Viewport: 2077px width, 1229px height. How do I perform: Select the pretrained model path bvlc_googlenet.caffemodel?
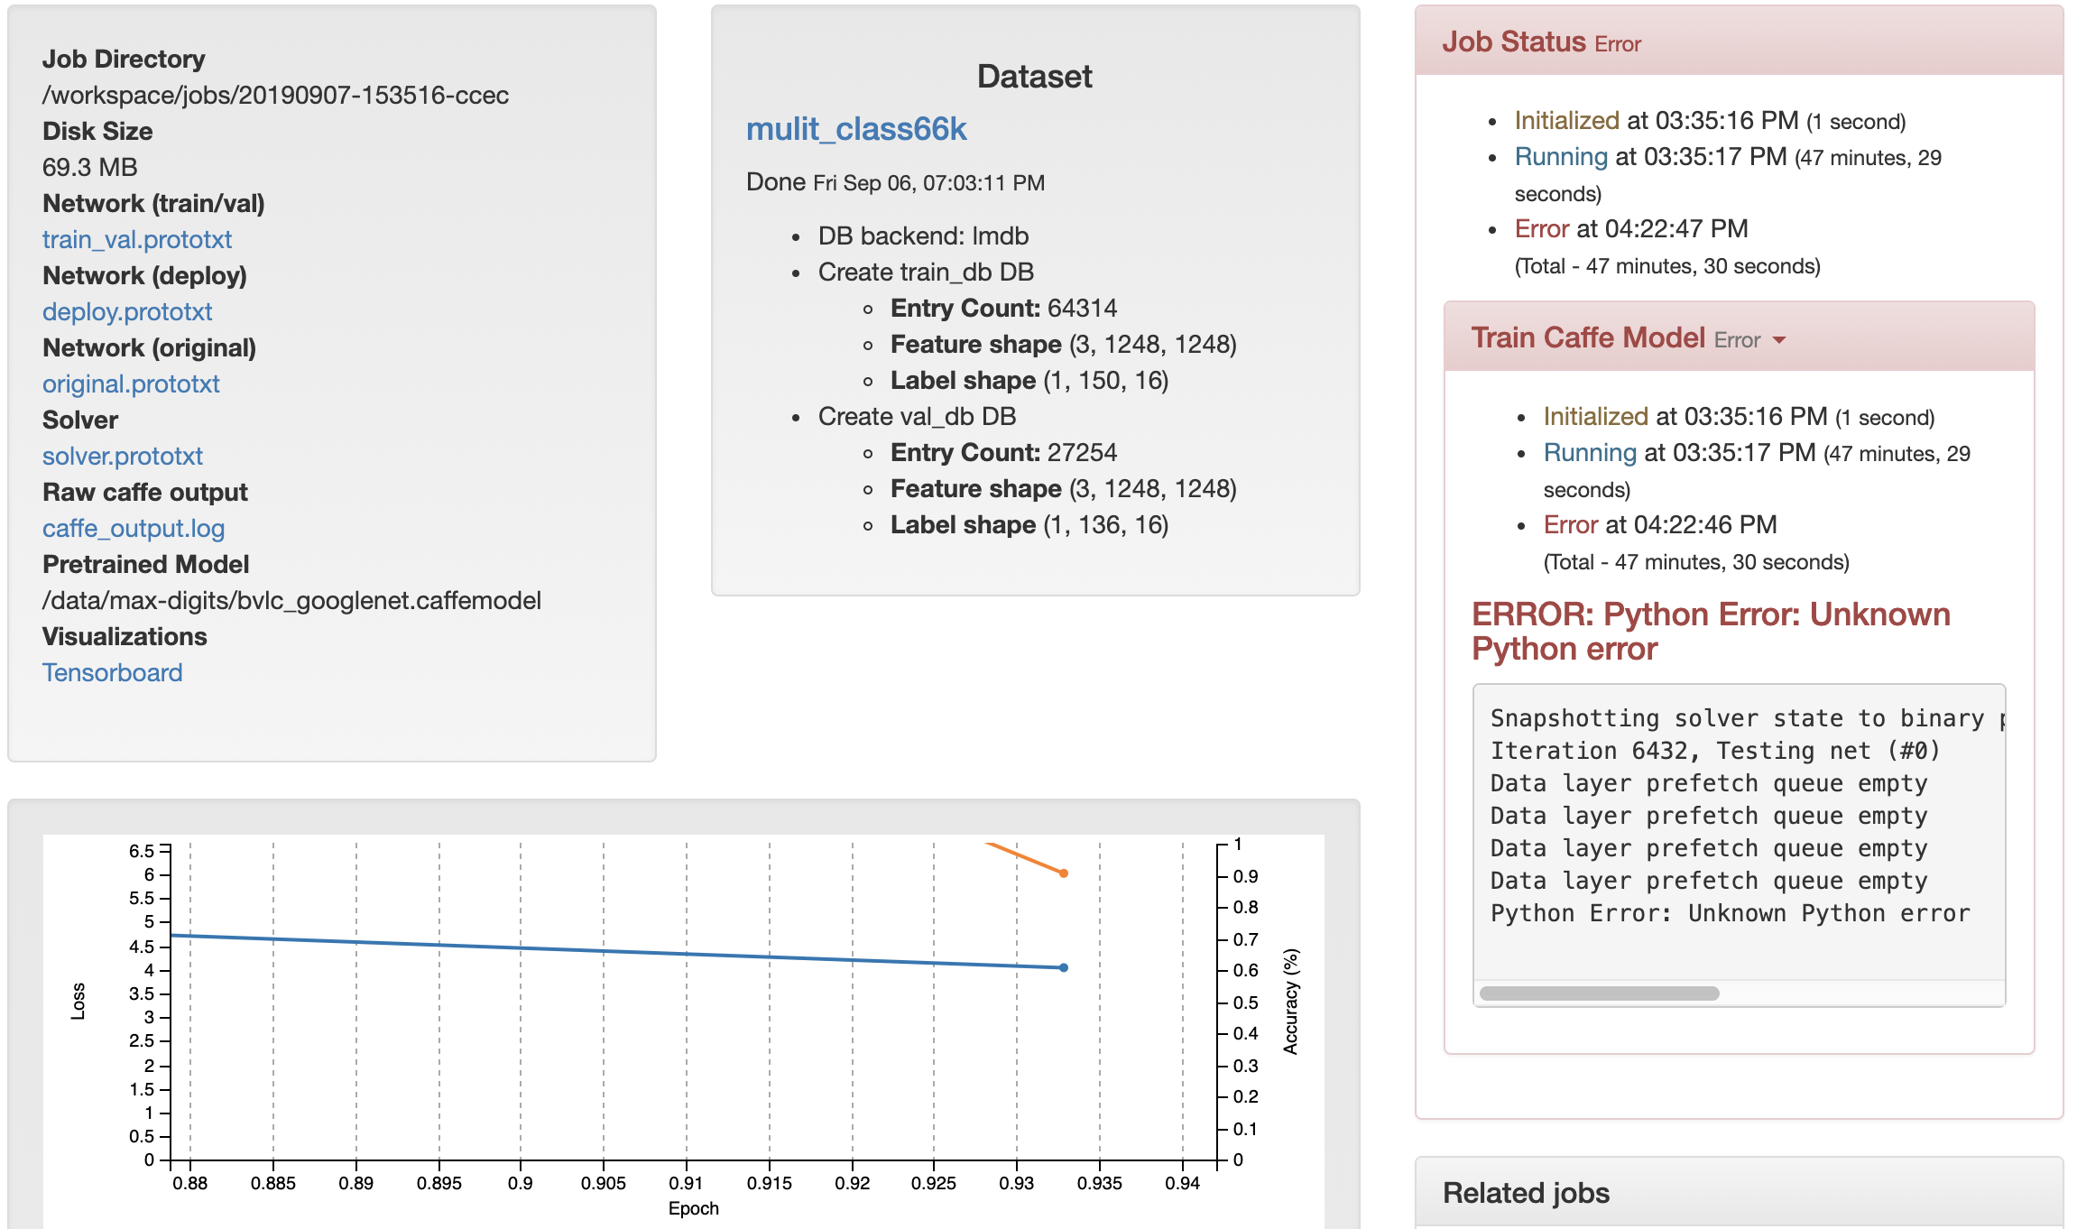pos(292,600)
